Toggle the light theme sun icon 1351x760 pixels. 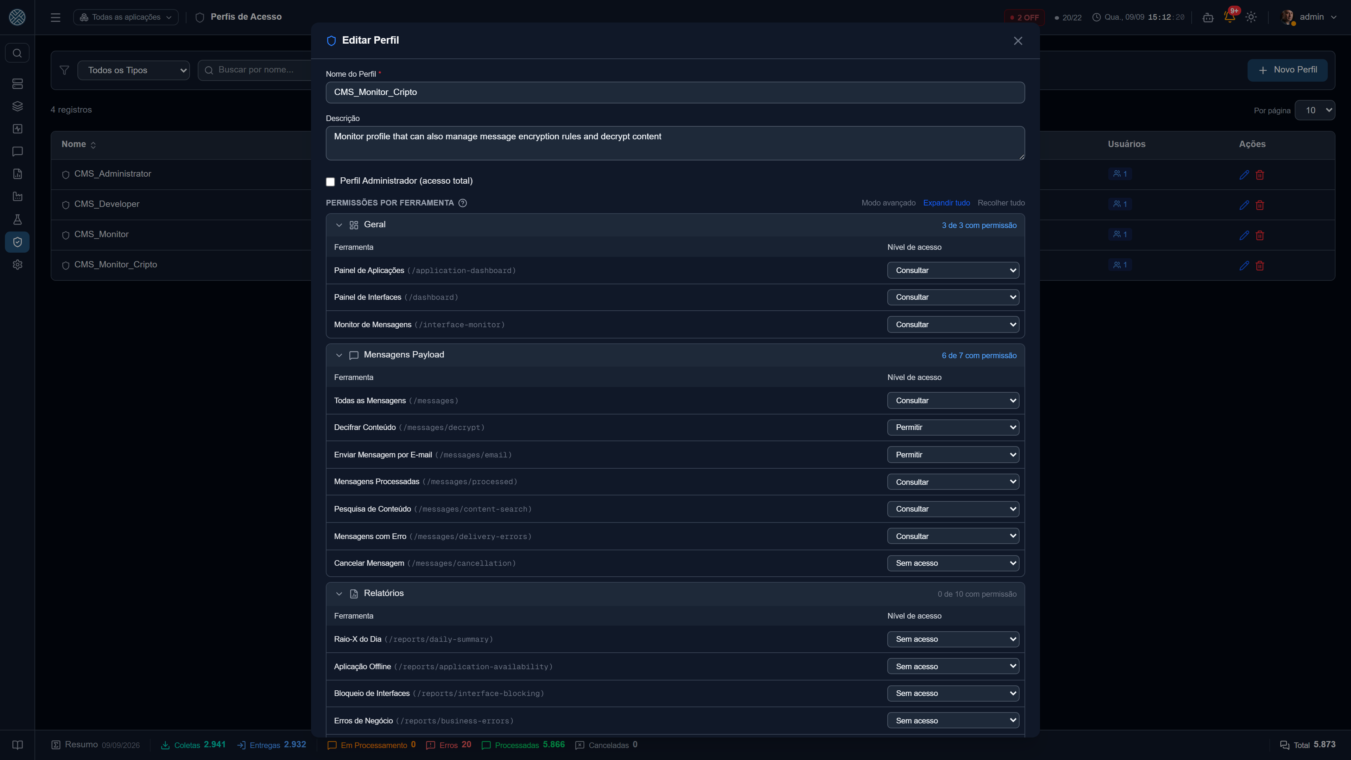(x=1251, y=17)
